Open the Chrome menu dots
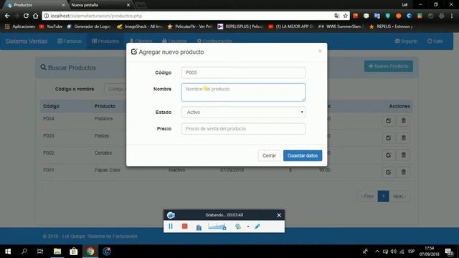 [x=451, y=16]
